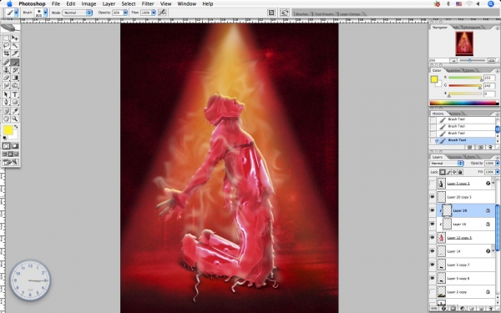Switch to the Channels tab

(x=454, y=157)
